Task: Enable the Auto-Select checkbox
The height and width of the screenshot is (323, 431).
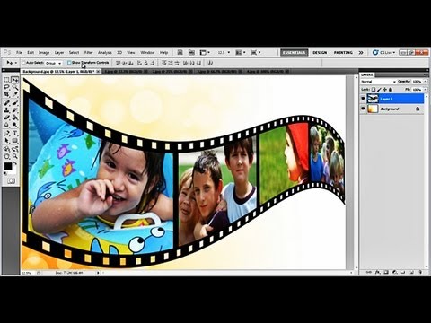Action: coord(23,63)
